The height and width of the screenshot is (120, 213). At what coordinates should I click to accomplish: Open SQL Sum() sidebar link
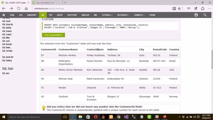pyautogui.click(x=6, y=21)
